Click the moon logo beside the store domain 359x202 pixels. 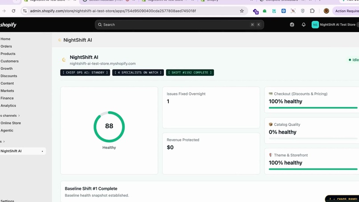[64, 60]
